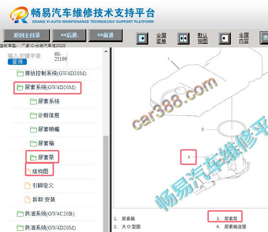
Task: Click the platform logo at top left
Action: click(19, 15)
